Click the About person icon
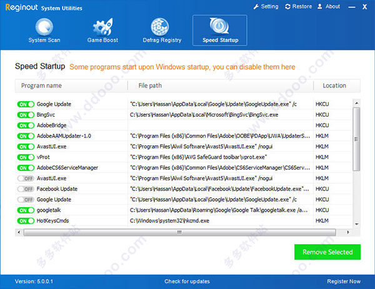Screen dimensions: 375x289 320,6
